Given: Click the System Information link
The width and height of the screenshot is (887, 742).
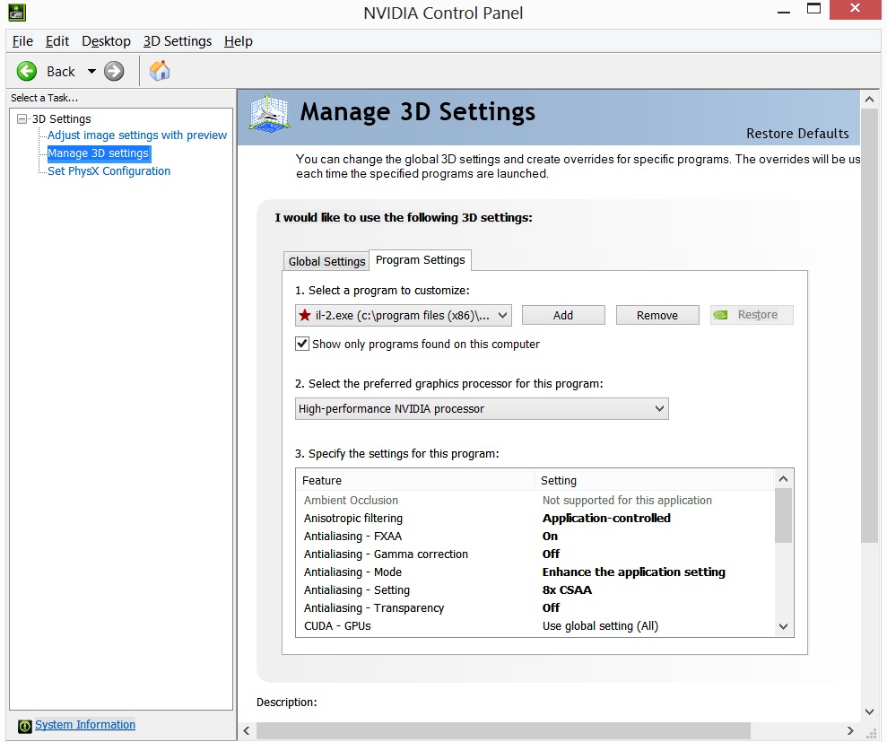Looking at the screenshot, I should [x=85, y=724].
